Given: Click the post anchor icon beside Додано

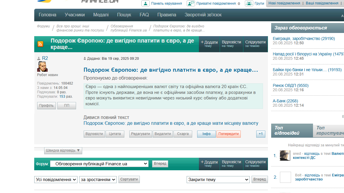Looking at the screenshot, I should 85,58.
